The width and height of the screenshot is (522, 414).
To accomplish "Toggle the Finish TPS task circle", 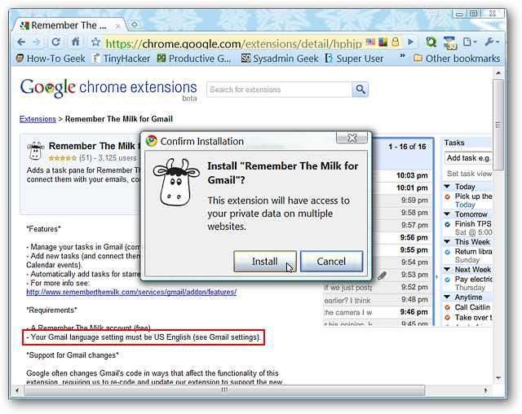I will (x=448, y=224).
